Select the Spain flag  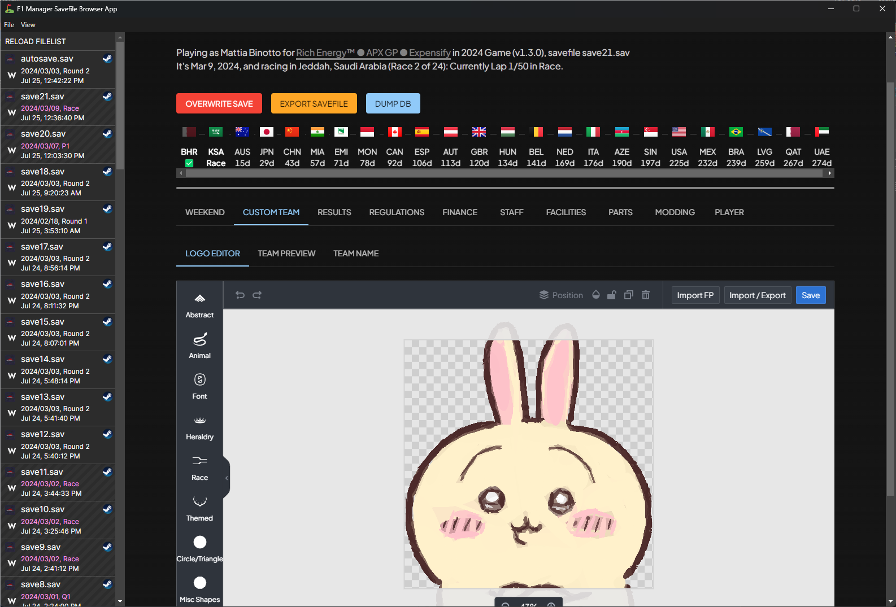pyautogui.click(x=422, y=132)
